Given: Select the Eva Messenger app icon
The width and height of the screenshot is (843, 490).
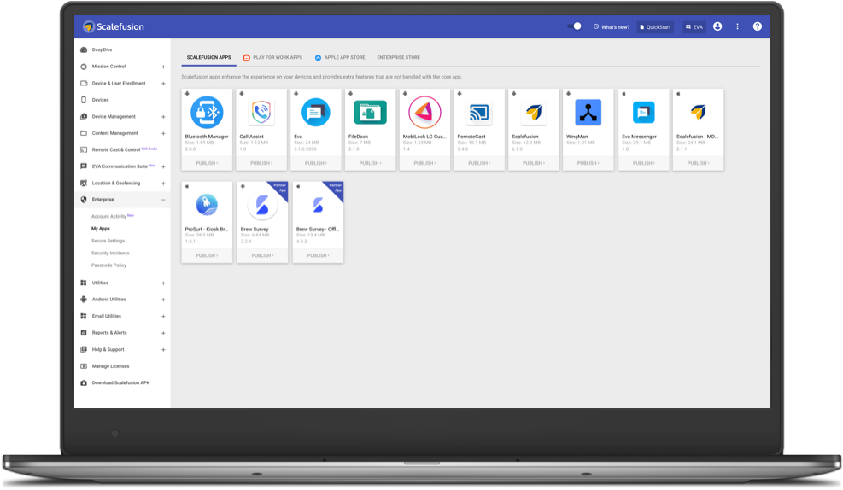Looking at the screenshot, I should click(x=643, y=113).
